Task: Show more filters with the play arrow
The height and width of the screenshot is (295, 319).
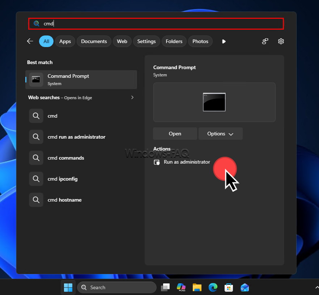Action: tap(224, 42)
